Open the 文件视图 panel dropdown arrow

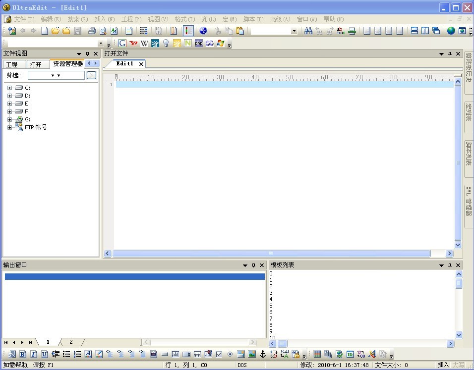click(79, 54)
